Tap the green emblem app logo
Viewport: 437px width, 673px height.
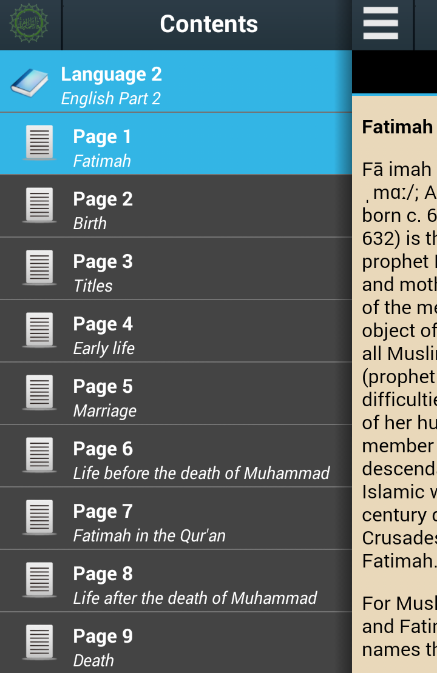click(29, 24)
